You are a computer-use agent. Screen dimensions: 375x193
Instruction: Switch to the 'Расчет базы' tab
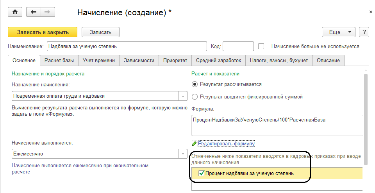coord(59,60)
